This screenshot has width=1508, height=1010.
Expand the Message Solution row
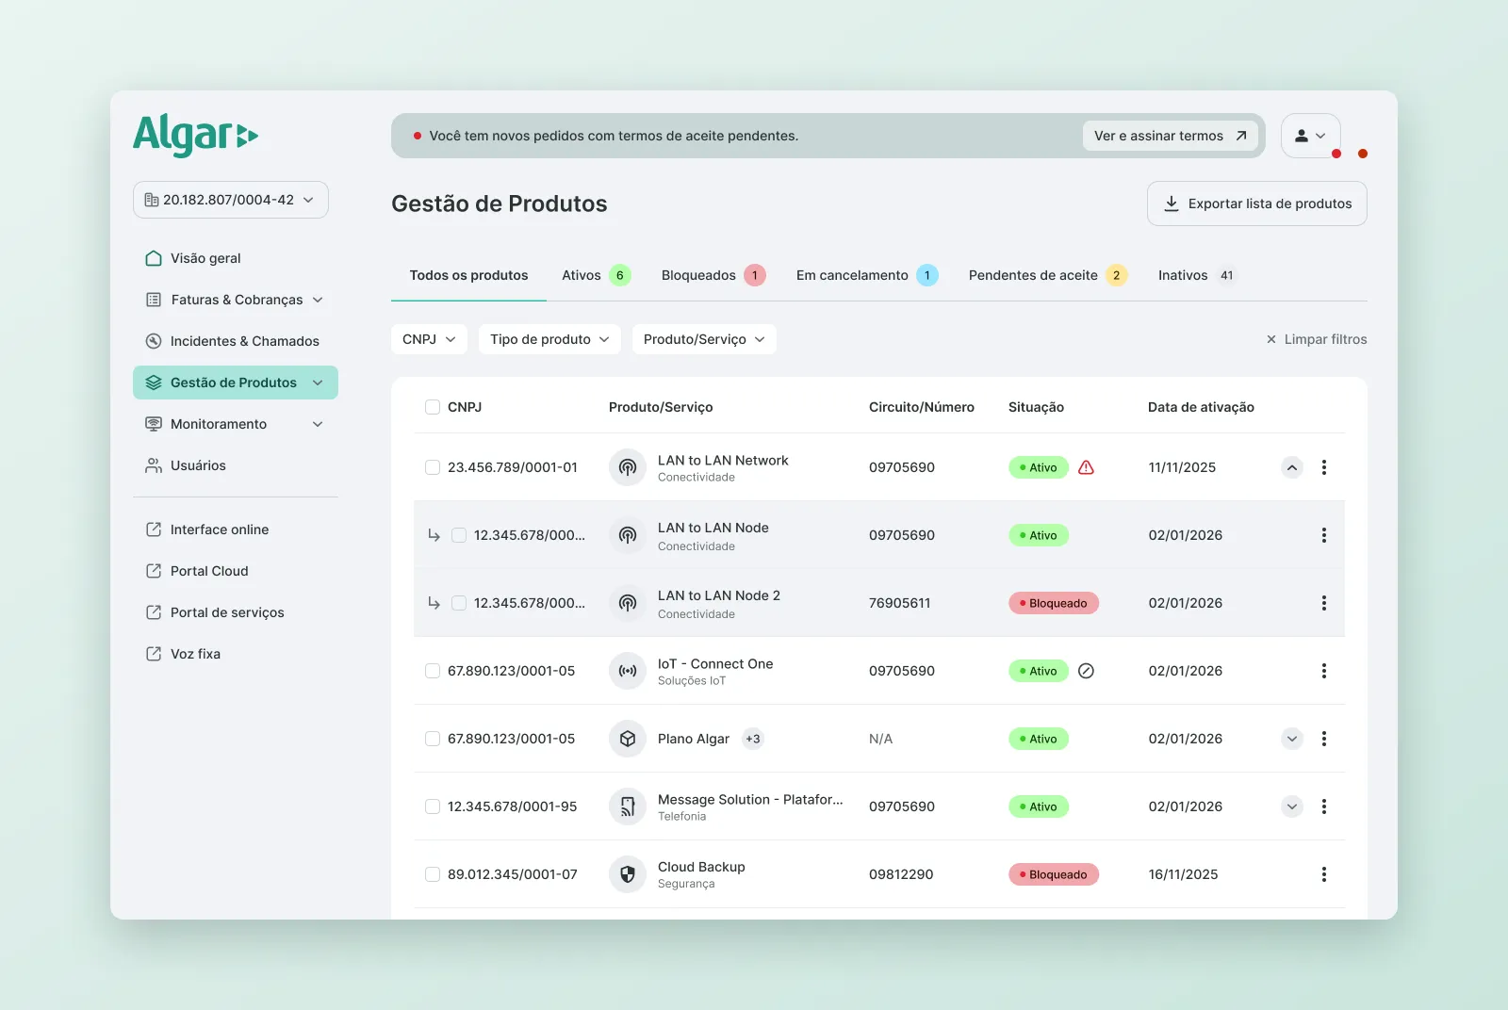coord(1292,806)
